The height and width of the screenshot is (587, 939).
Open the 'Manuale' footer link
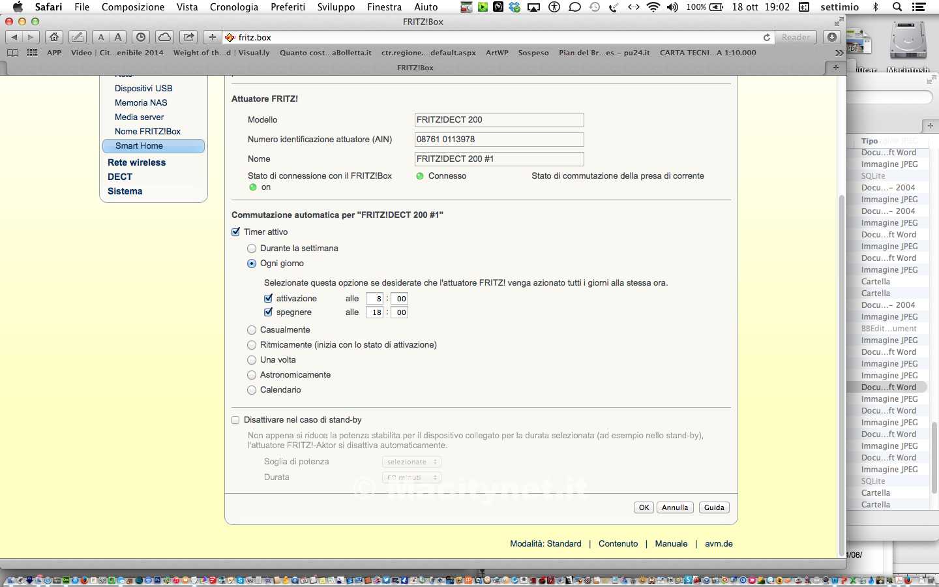click(671, 543)
